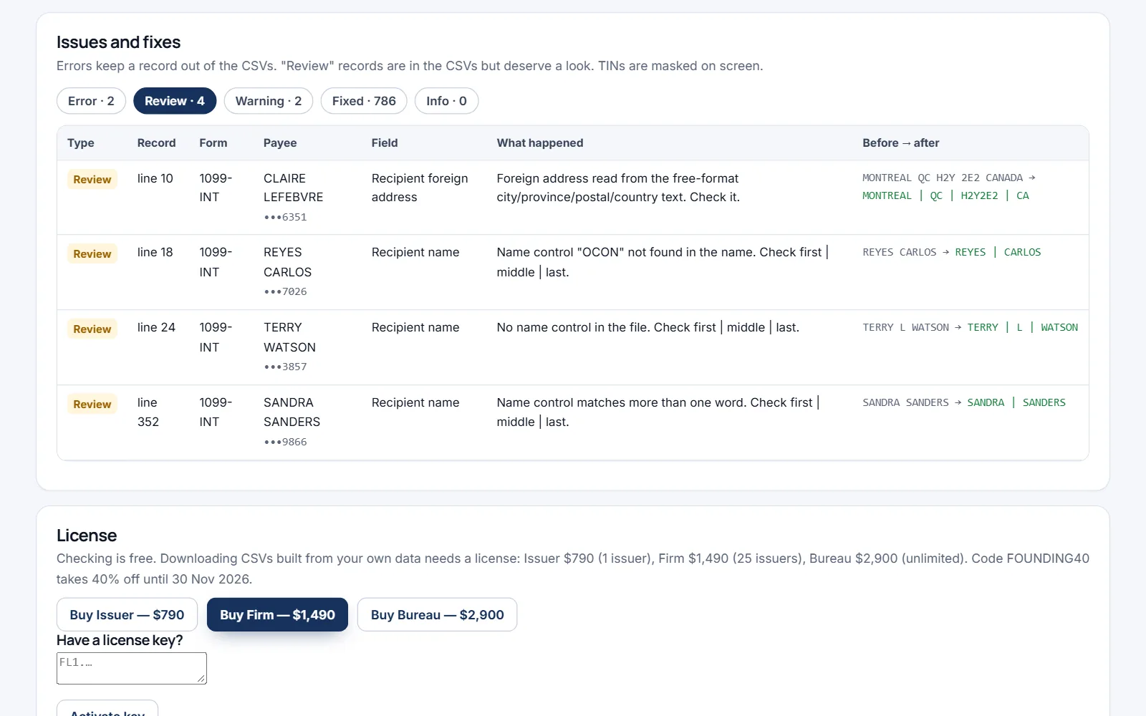Click payee name SANDRA SANDERS
Image resolution: width=1146 pixels, height=716 pixels.
(x=292, y=412)
